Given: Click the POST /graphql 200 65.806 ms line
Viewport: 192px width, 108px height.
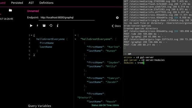Looking at the screenshot, I should [145, 37].
